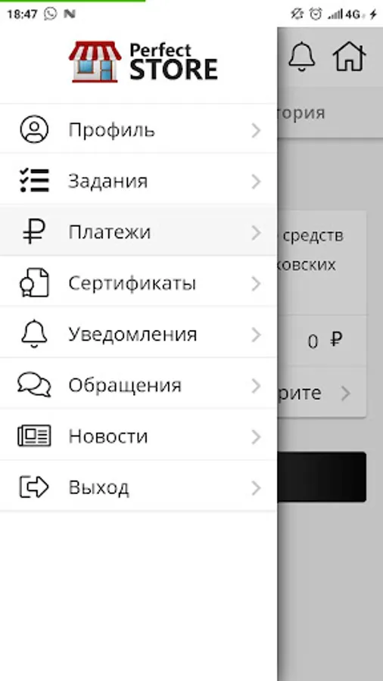Expand Сертификаты using its chevron
Image resolution: width=383 pixels, height=681 pixels.
(x=256, y=284)
